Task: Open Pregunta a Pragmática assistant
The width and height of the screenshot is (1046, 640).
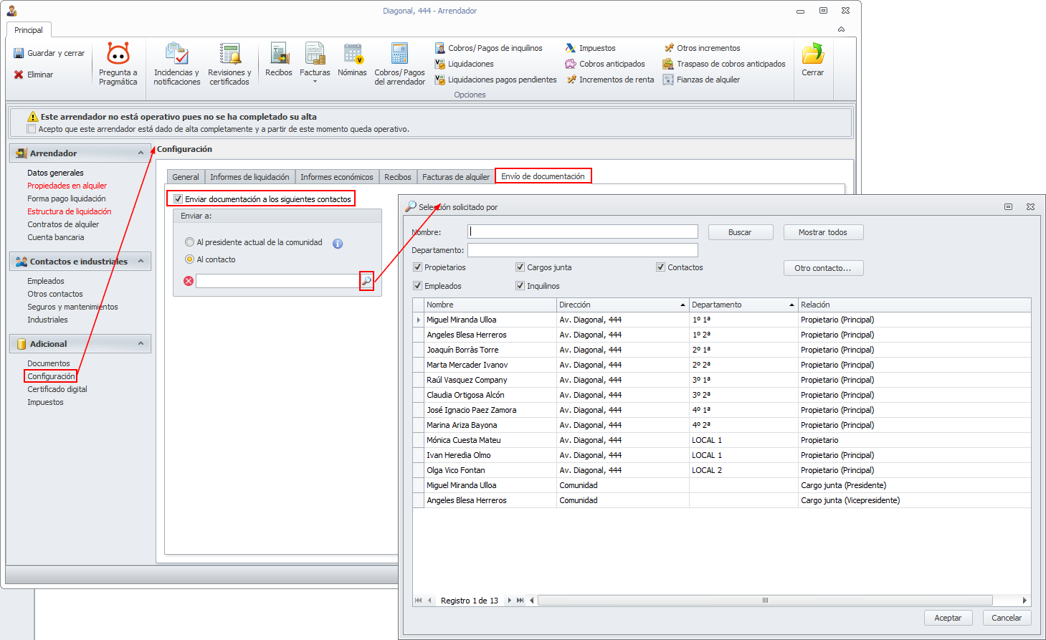Action: click(118, 64)
